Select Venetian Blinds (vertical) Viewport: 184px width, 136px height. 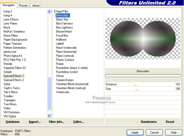pos(71,88)
